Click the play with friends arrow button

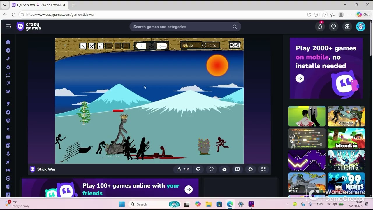[189, 190]
